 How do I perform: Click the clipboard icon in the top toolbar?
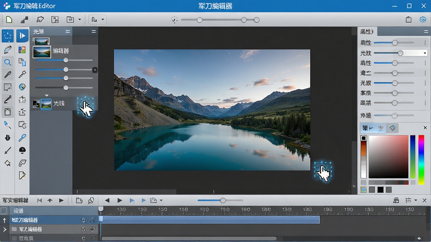click(x=408, y=19)
